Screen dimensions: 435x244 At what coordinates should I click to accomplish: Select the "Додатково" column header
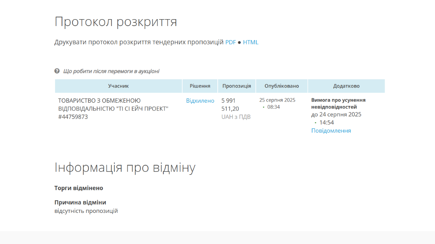point(346,86)
